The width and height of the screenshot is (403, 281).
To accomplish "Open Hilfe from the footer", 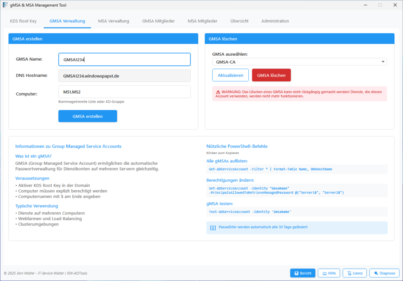I will [x=329, y=273].
